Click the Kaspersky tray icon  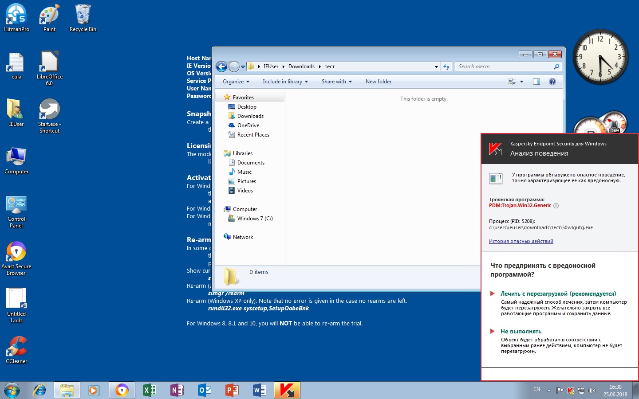click(x=571, y=391)
